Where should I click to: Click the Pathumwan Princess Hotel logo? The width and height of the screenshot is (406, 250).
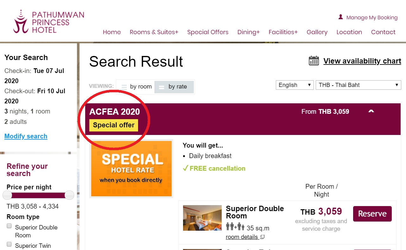click(49, 22)
